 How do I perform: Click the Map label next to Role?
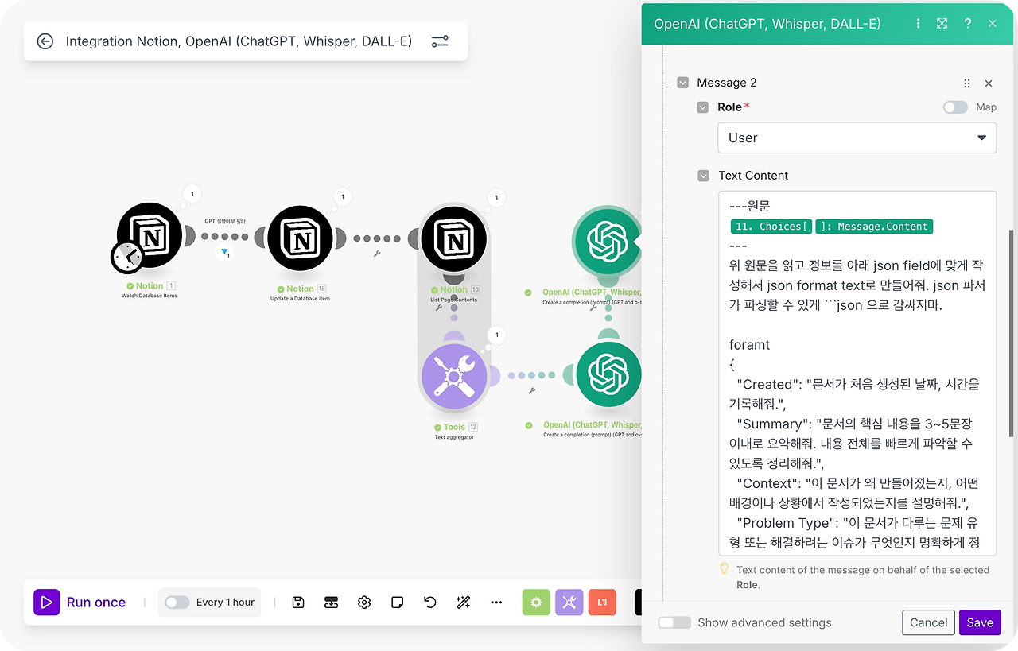tap(986, 107)
